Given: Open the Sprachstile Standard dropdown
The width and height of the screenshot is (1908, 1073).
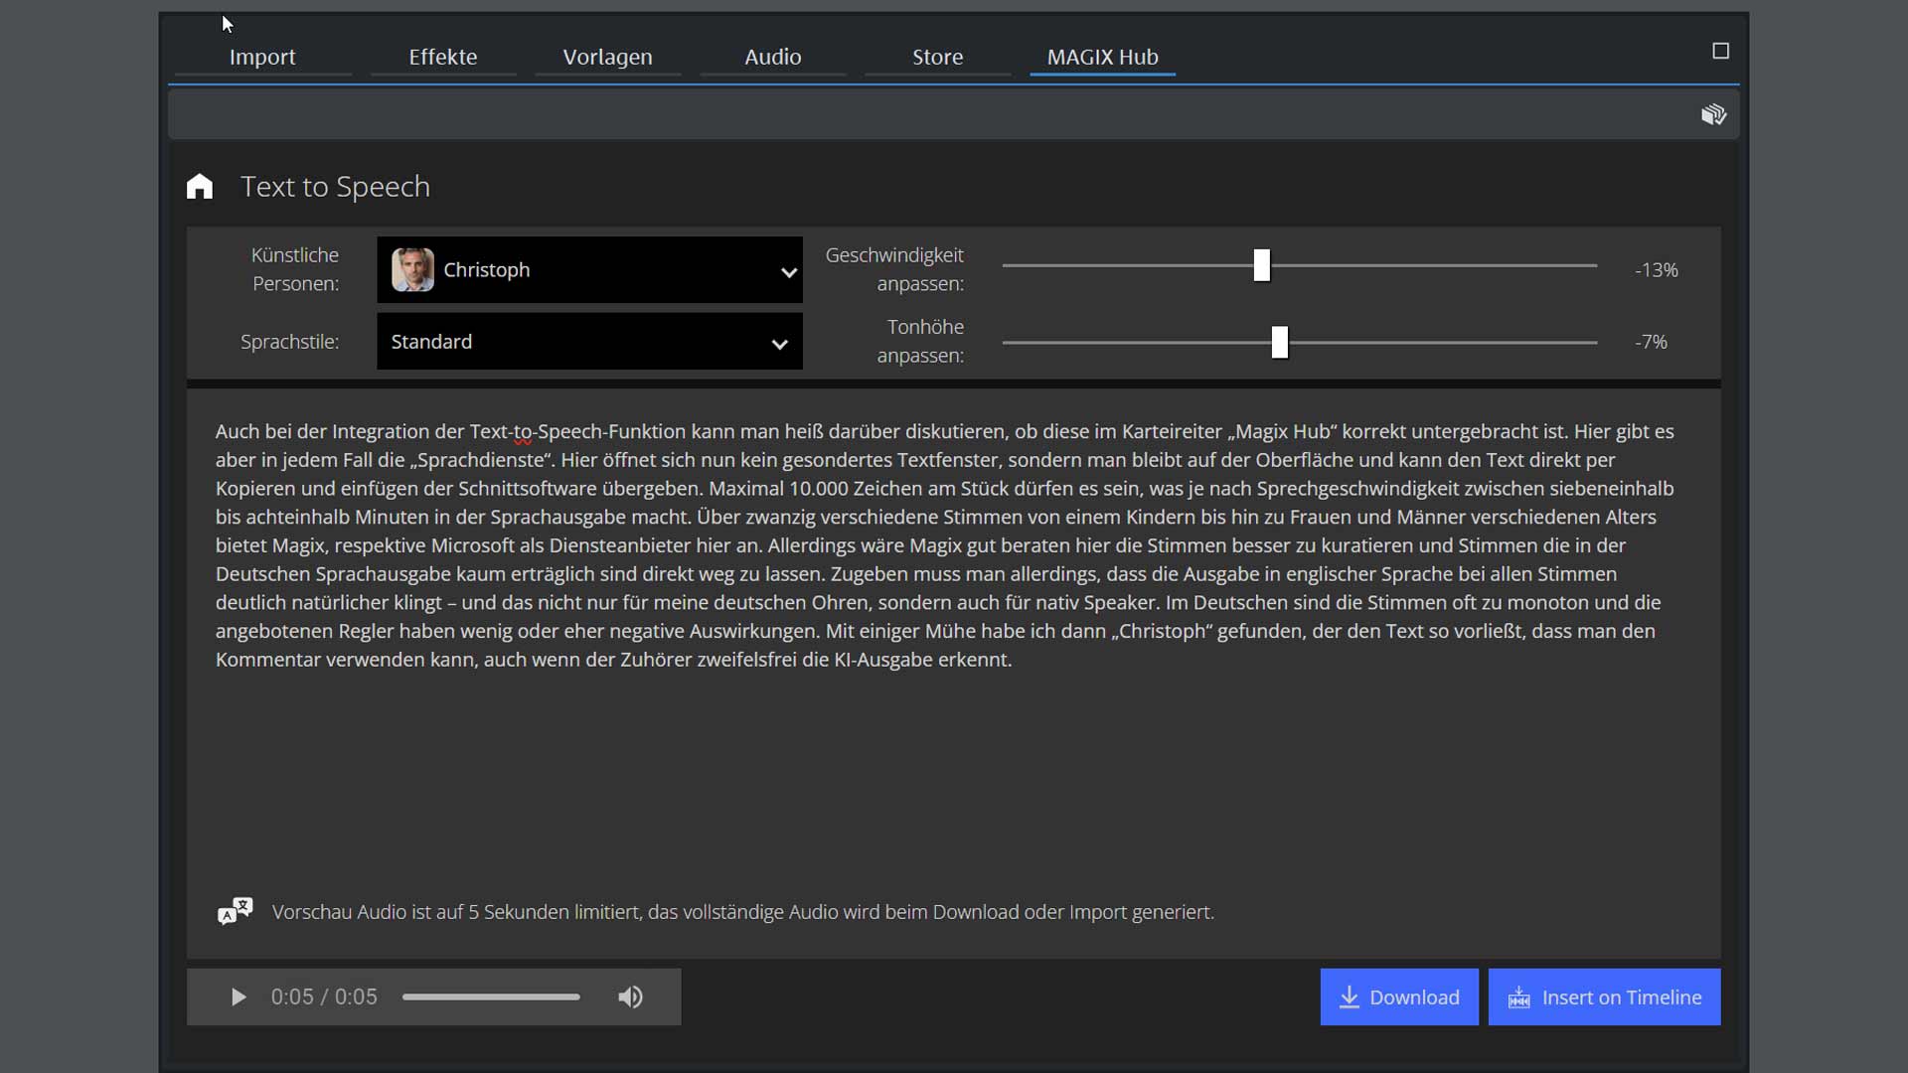Looking at the screenshot, I should click(x=589, y=342).
